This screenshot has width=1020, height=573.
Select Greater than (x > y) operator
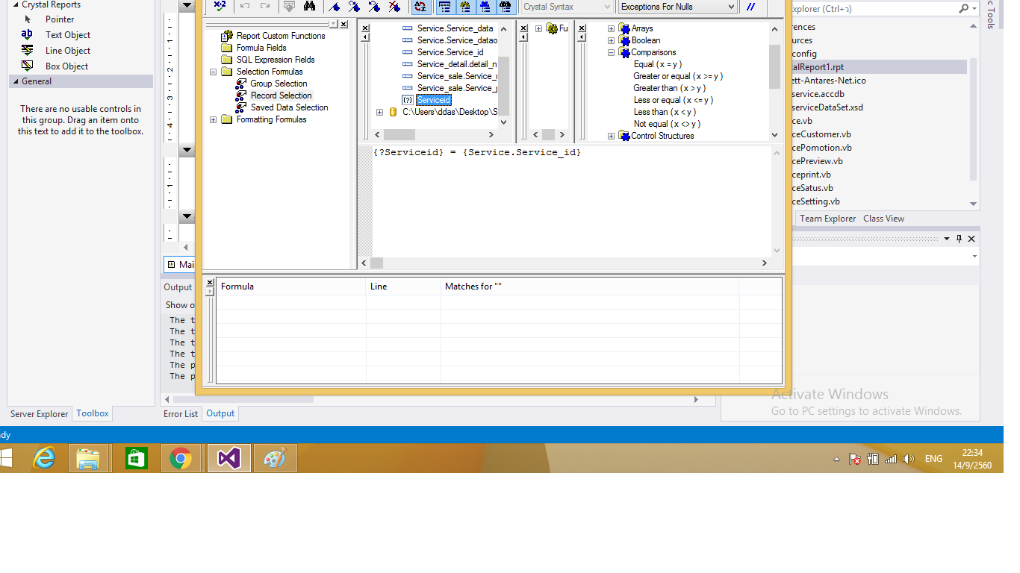pos(669,88)
